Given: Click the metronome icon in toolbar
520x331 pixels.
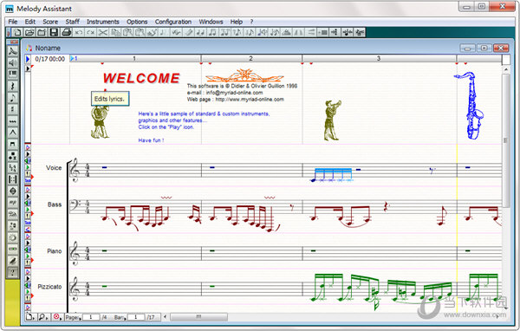Looking at the screenshot, I should pos(287,32).
